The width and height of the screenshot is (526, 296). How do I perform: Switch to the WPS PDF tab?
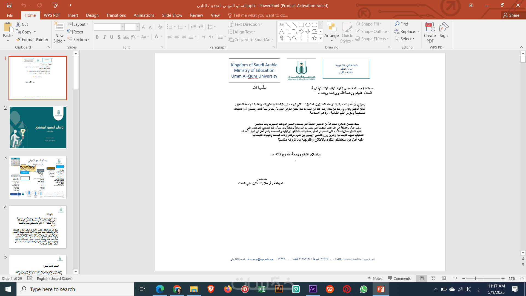click(x=52, y=15)
